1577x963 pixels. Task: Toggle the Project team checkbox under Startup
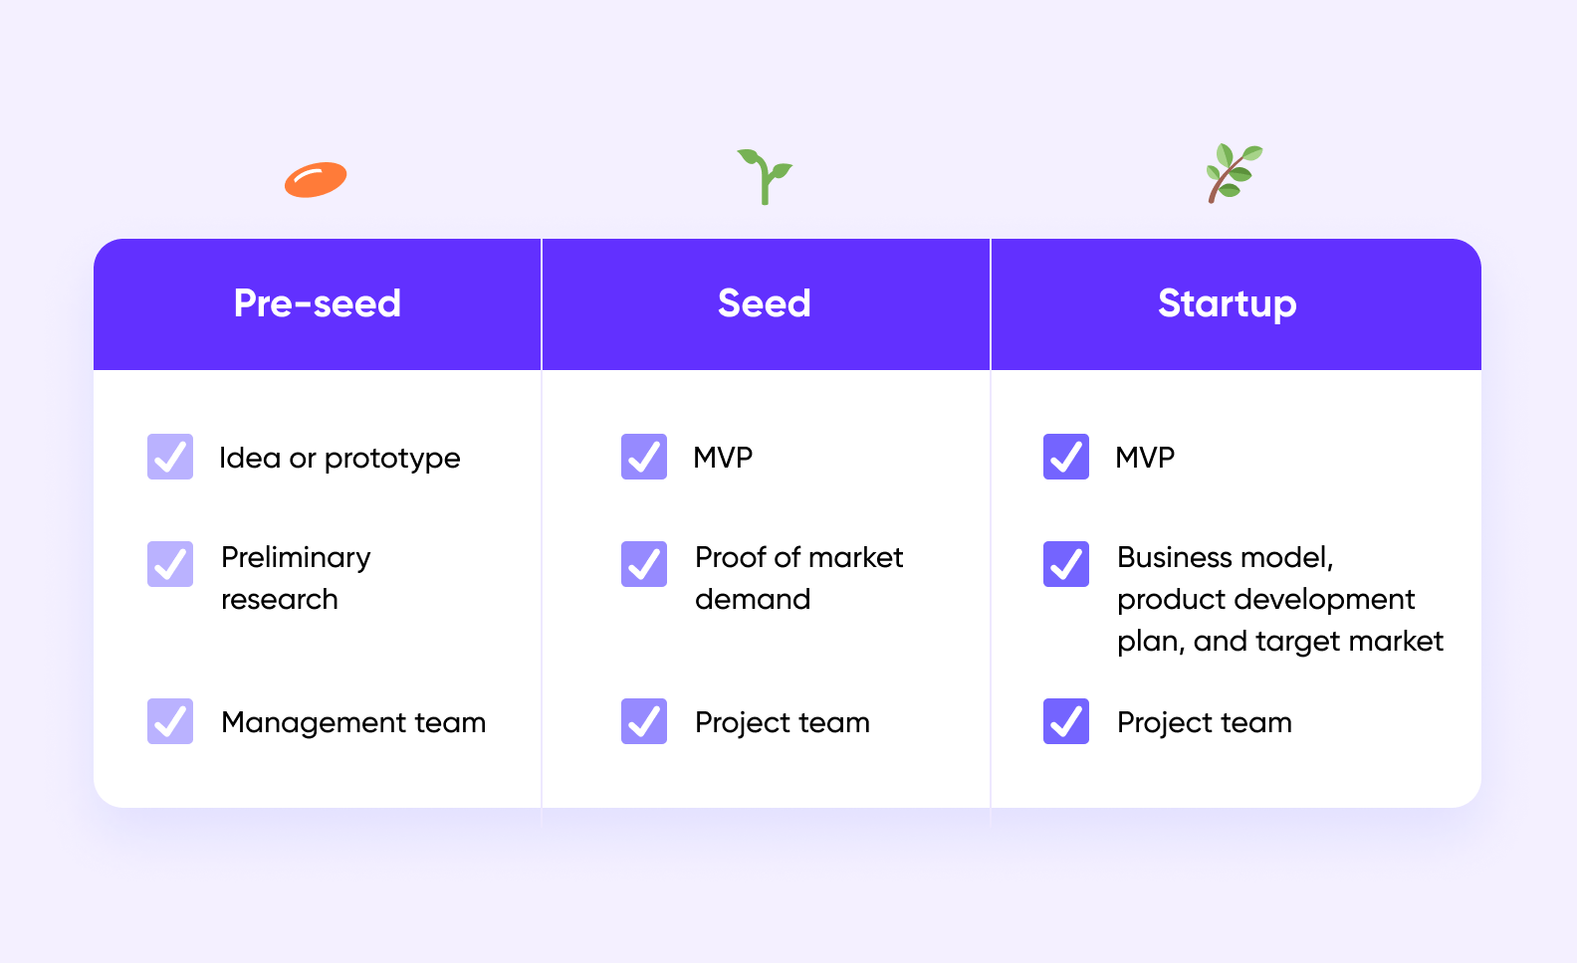[1066, 721]
